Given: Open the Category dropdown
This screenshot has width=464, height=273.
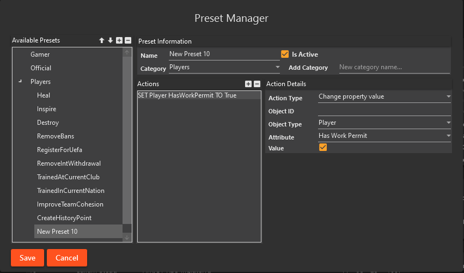Looking at the screenshot, I should pos(224,67).
